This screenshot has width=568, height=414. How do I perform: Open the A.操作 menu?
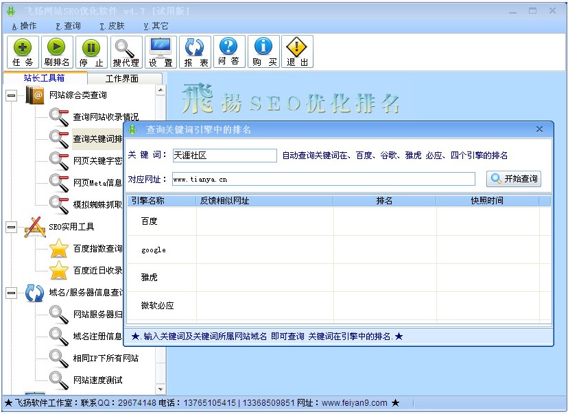[25, 26]
